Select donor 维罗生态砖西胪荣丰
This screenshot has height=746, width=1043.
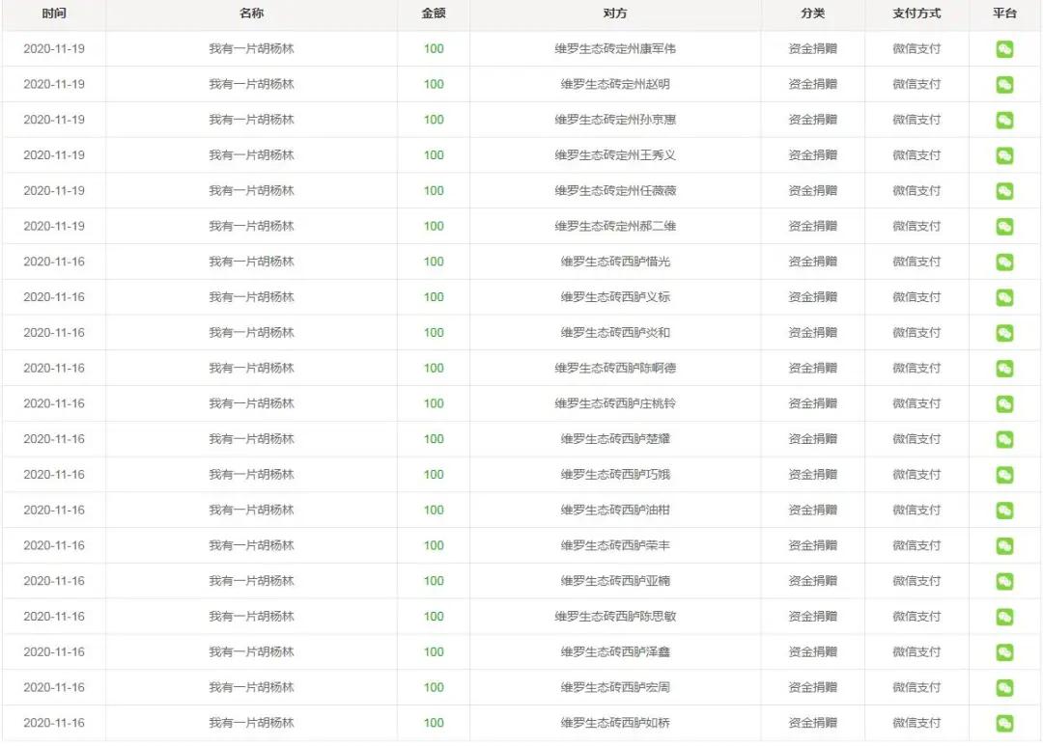(615, 545)
